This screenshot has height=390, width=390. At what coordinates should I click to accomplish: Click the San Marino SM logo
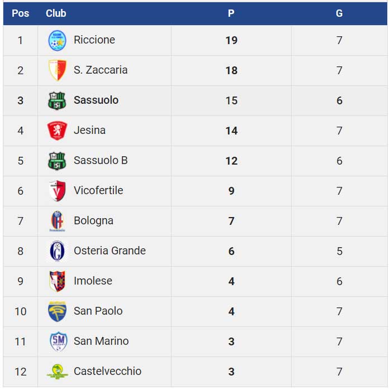coord(58,341)
